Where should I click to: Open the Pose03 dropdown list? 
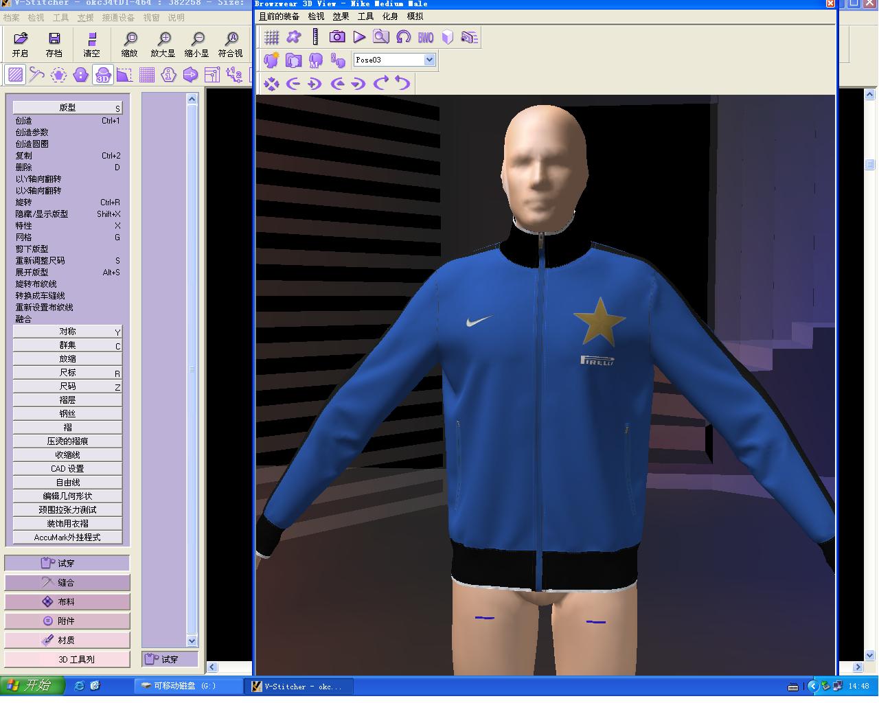point(429,60)
